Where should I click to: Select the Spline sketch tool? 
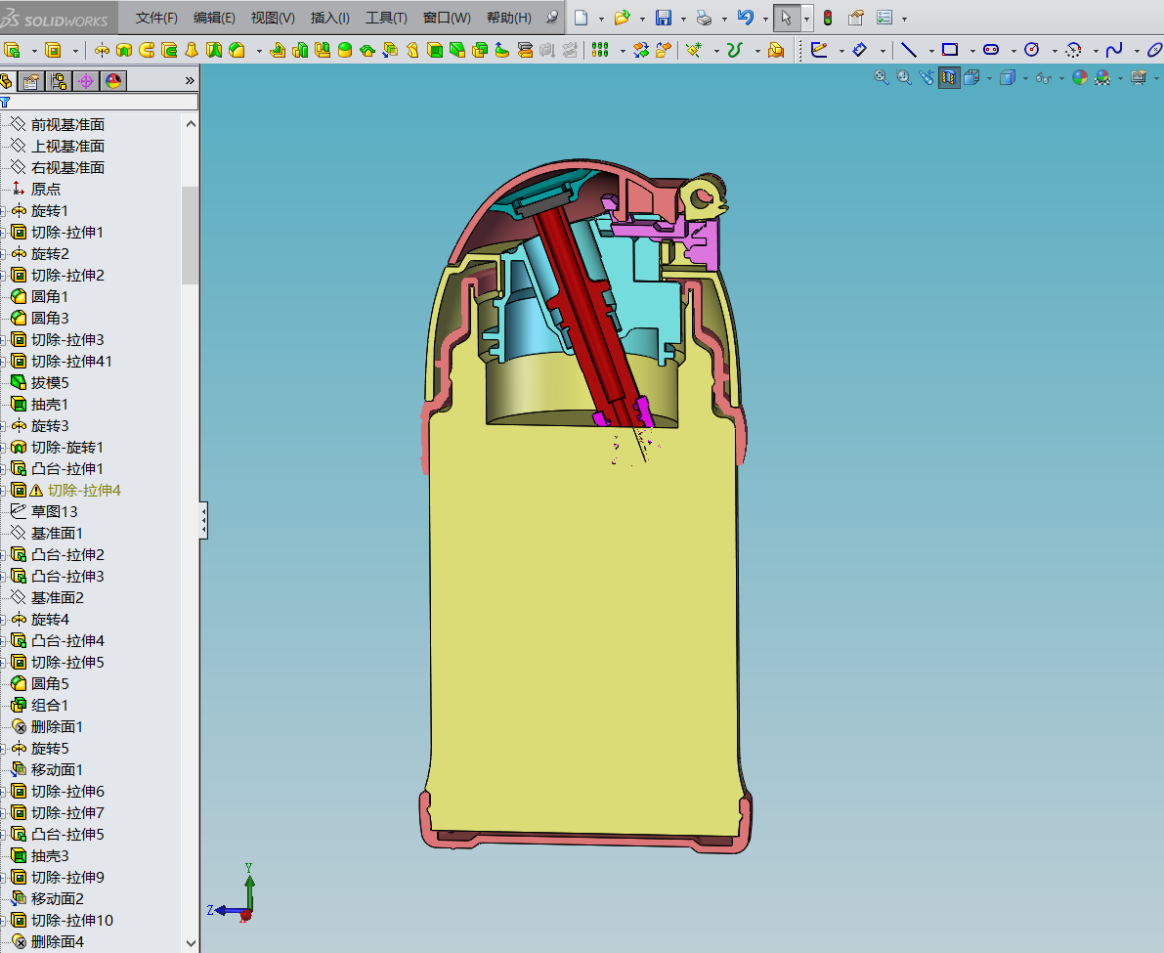click(1113, 50)
